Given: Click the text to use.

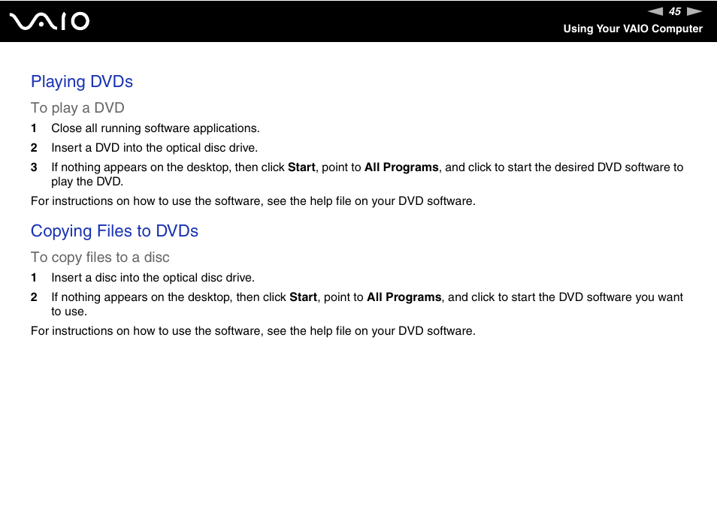Looking at the screenshot, I should coord(69,312).
